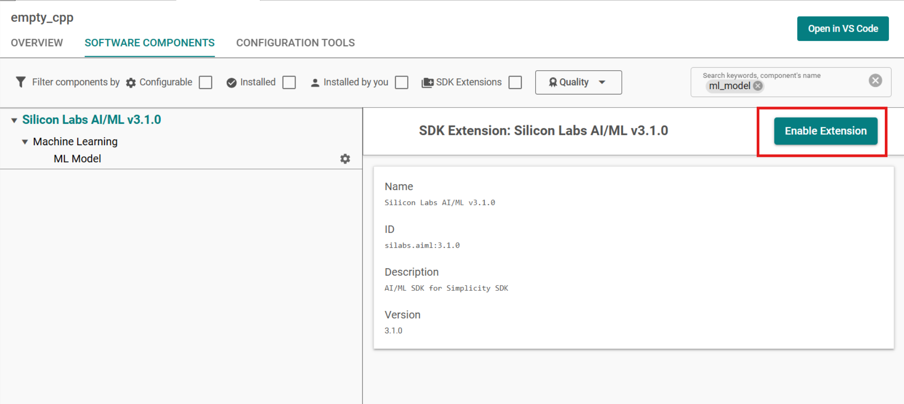Click the filter funnel icon
Screen dimensions: 904x404
click(x=21, y=82)
